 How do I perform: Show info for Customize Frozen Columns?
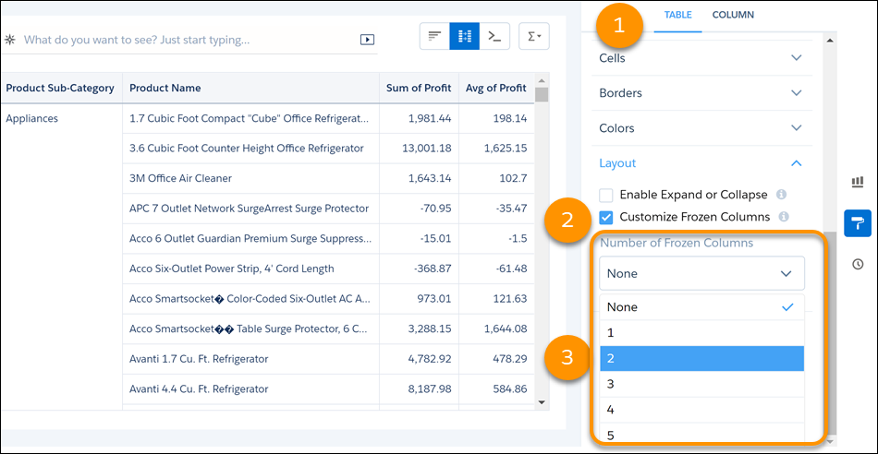(784, 216)
